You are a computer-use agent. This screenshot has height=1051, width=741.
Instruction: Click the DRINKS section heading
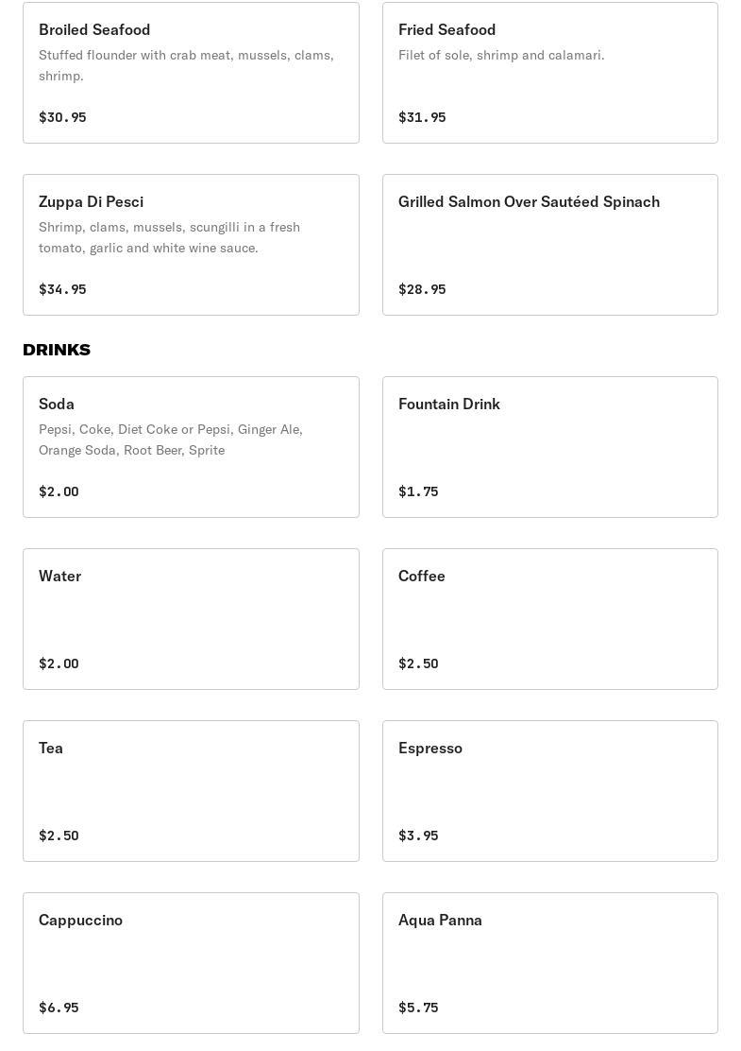tap(57, 350)
